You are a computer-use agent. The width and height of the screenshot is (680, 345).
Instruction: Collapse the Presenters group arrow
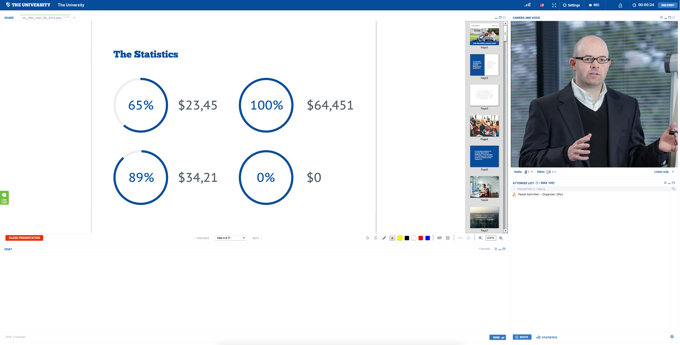pos(514,189)
